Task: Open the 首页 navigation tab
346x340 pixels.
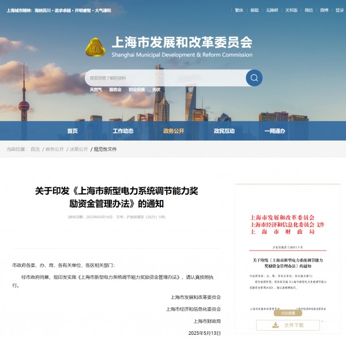Action: click(x=72, y=131)
